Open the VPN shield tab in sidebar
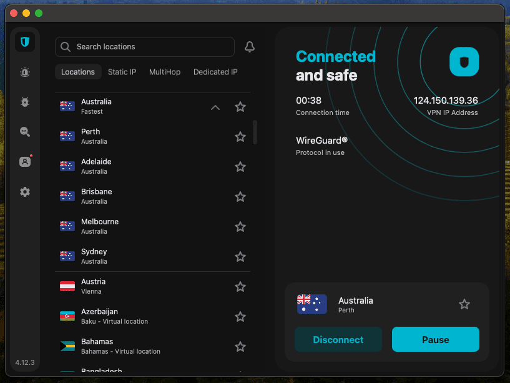The width and height of the screenshot is (510, 383). pyautogui.click(x=25, y=42)
